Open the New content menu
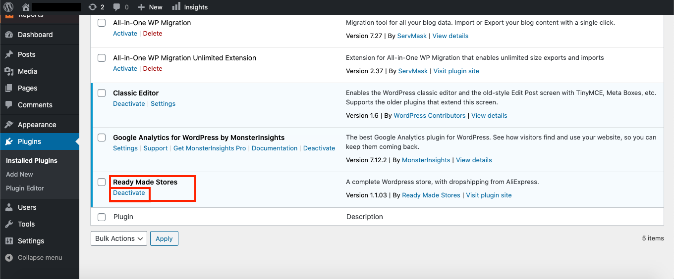Viewport: 674px width, 279px height. [x=150, y=7]
